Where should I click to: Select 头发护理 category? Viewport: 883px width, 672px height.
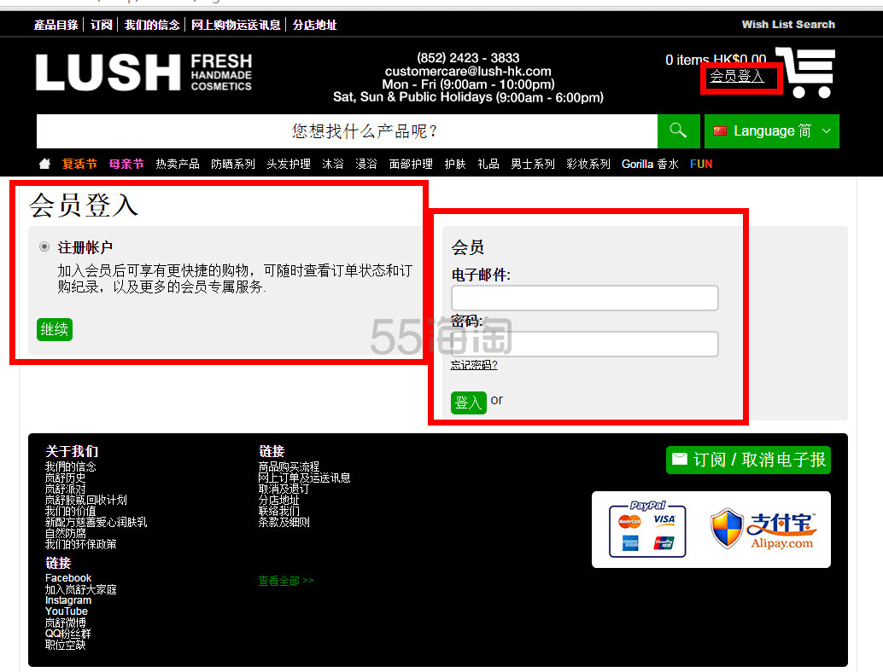(289, 164)
